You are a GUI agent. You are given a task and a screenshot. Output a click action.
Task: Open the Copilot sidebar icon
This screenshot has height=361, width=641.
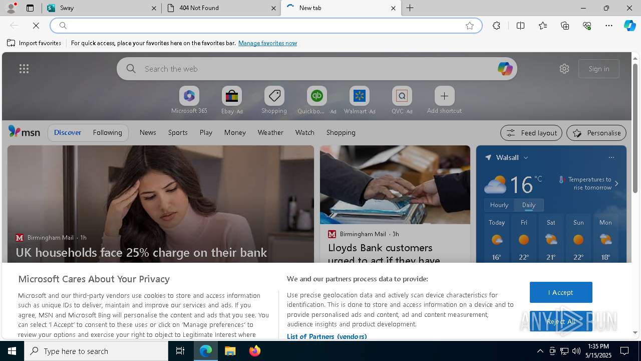point(629,26)
